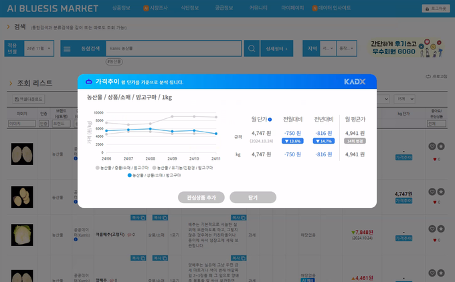The width and height of the screenshot is (455, 282).
Task: Open the 식단정보 menu
Action: click(x=190, y=8)
